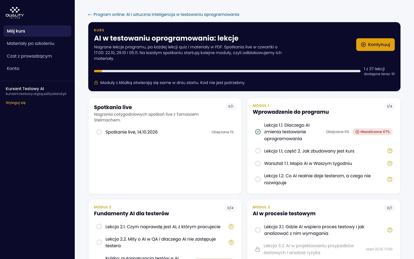Screen dimensions: 414x259
Task: Open Lekcja 2.2. Mity o AI w QA
Action: pos(160,242)
